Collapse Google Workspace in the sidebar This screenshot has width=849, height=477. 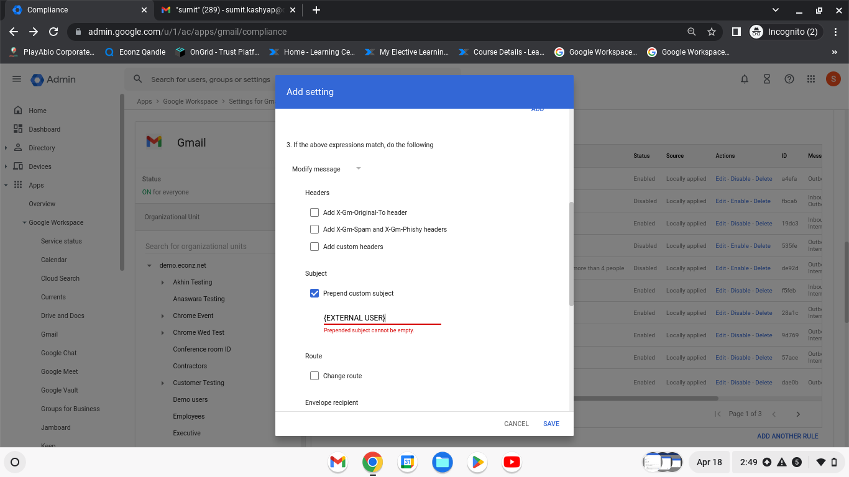(24, 222)
